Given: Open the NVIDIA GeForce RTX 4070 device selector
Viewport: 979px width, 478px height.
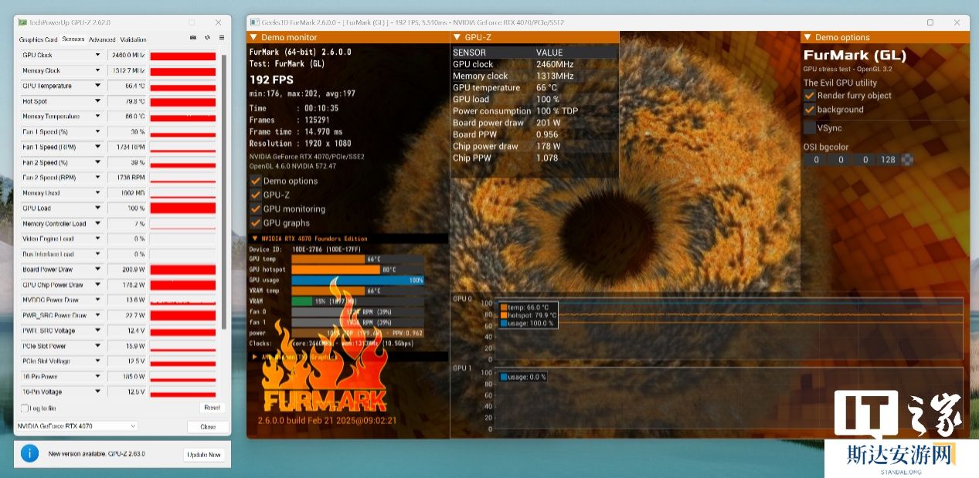Looking at the screenshot, I should coord(76,426).
